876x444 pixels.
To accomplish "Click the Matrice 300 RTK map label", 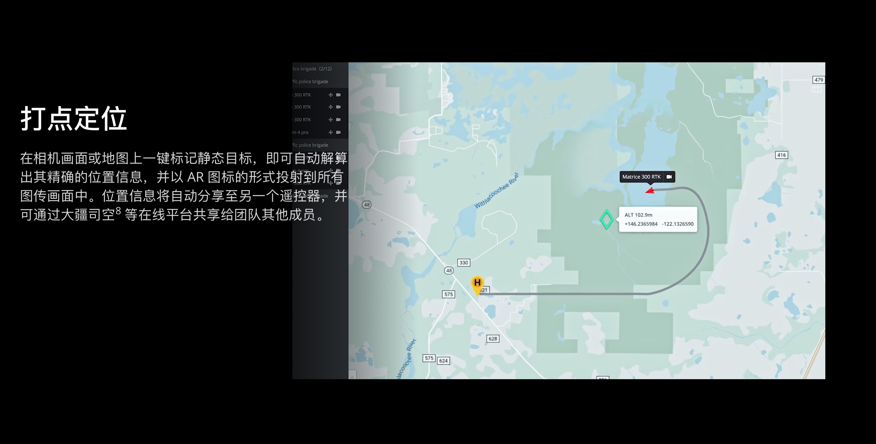I will click(641, 177).
